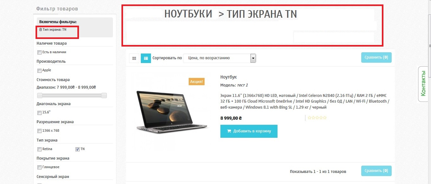Click the fifth rating star
The image size is (431, 184).
(x=325, y=118)
